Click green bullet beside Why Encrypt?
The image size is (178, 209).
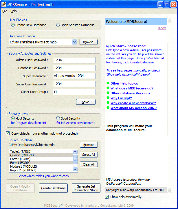tap(108, 98)
